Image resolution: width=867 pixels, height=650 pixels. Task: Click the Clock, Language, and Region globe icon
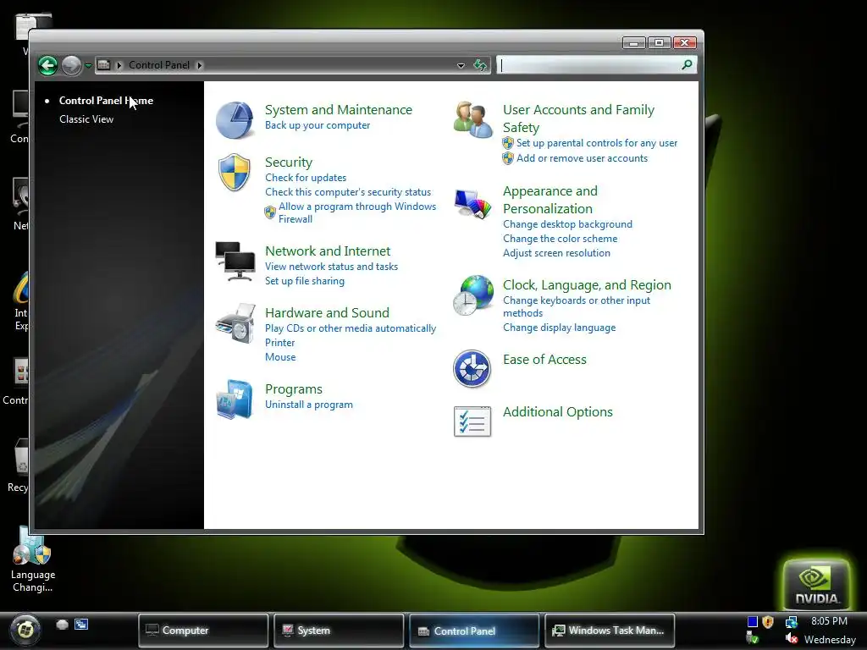click(x=472, y=295)
